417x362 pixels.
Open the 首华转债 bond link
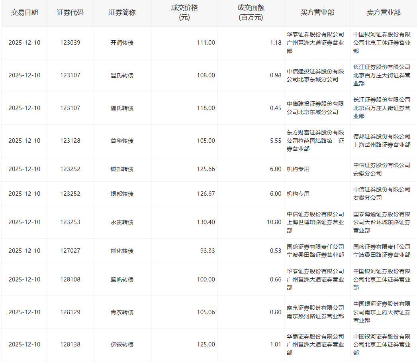click(x=122, y=141)
